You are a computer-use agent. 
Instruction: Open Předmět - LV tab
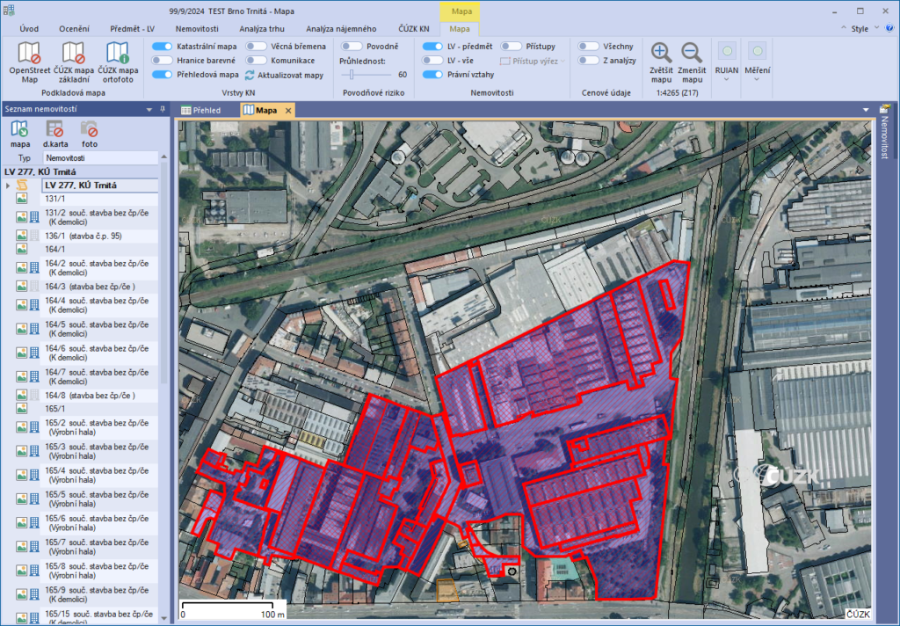point(132,29)
